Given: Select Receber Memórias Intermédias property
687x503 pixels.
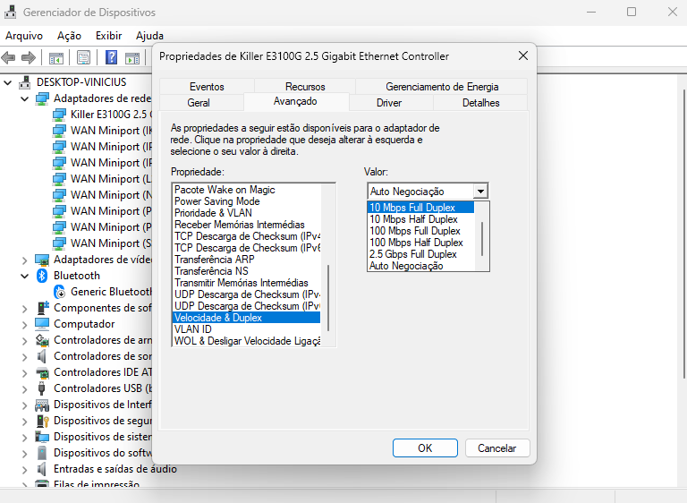Looking at the screenshot, I should tap(247, 225).
